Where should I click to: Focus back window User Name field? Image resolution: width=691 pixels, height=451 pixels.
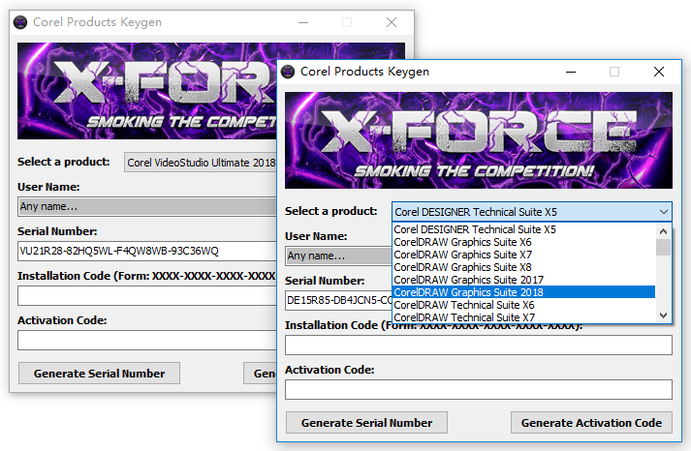coord(147,206)
